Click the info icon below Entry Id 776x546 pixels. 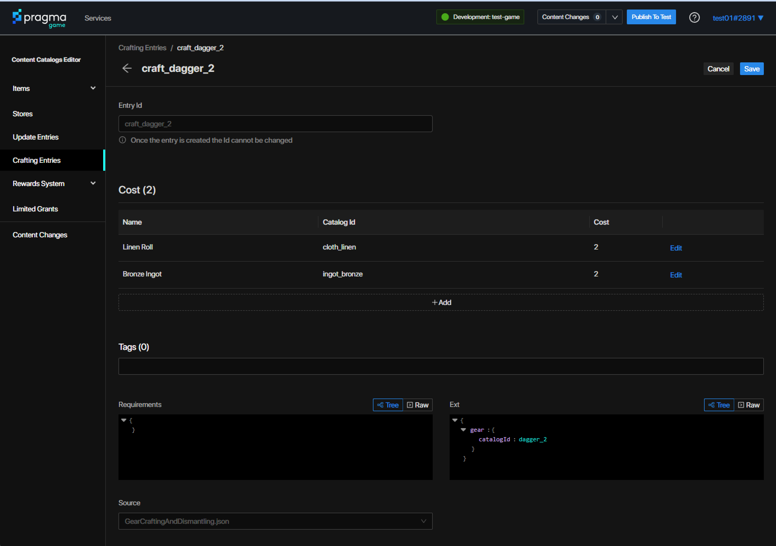[122, 140]
